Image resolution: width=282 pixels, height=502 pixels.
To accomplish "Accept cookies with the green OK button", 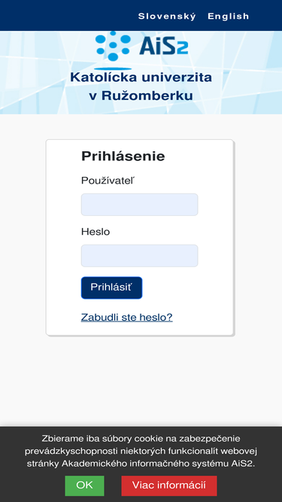I will coord(84,485).
